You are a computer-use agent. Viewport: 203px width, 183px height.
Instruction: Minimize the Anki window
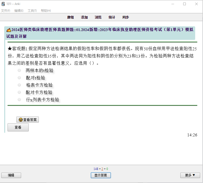point(173,4)
